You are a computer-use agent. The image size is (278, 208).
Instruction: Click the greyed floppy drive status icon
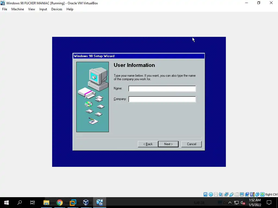[x=216, y=194]
